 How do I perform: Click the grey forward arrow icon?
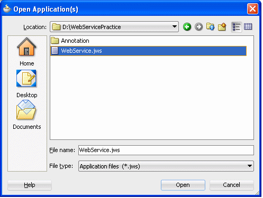point(198,27)
